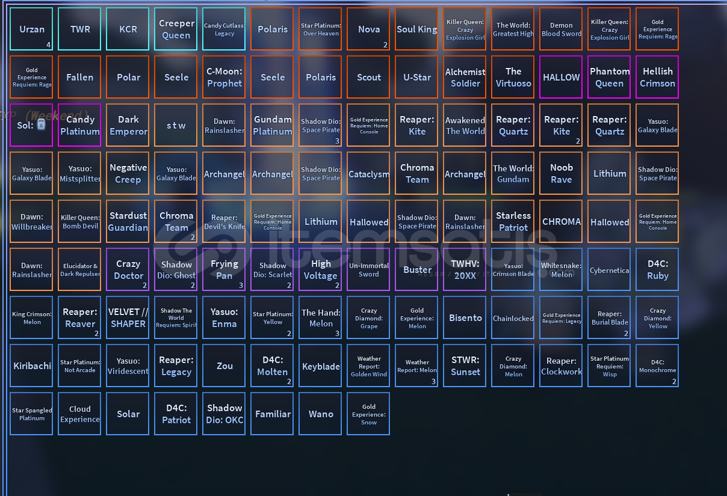Choose Whitesnake: Melon slot
Screen dimensions: 727x496
(x=561, y=269)
